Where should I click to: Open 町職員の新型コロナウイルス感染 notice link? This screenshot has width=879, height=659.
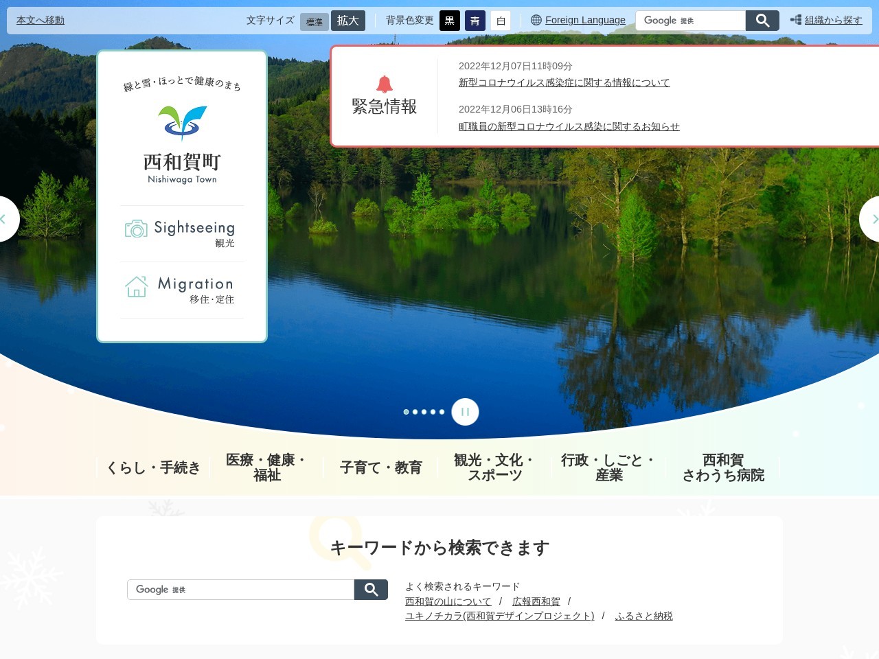pos(569,126)
